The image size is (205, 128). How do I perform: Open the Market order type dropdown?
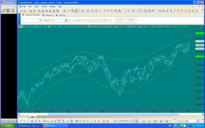[x=53, y=20]
